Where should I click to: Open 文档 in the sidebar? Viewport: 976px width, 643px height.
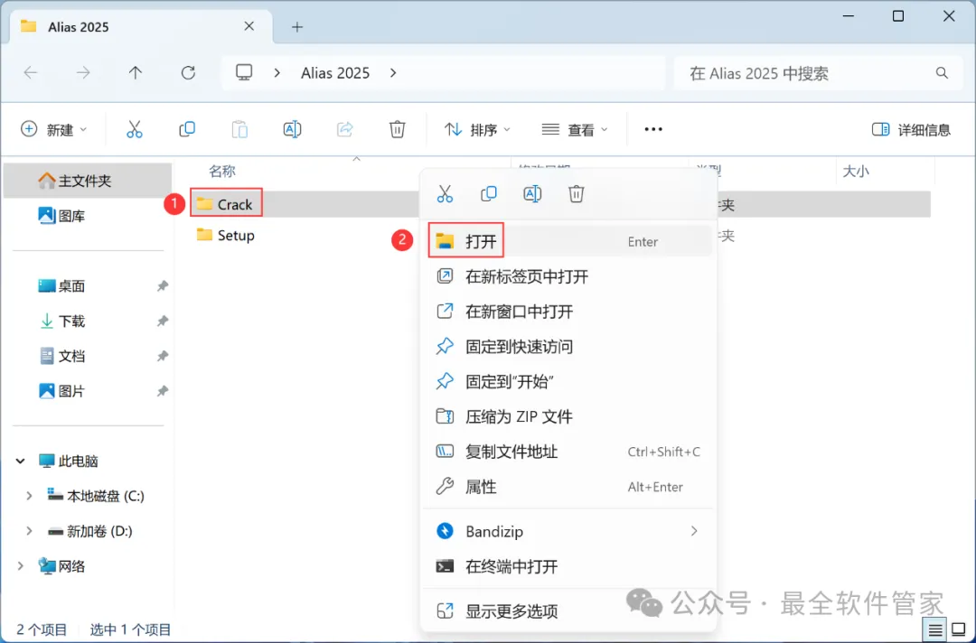(x=87, y=356)
